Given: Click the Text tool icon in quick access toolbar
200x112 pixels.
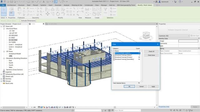Looking at the screenshot, I should (44, 2).
